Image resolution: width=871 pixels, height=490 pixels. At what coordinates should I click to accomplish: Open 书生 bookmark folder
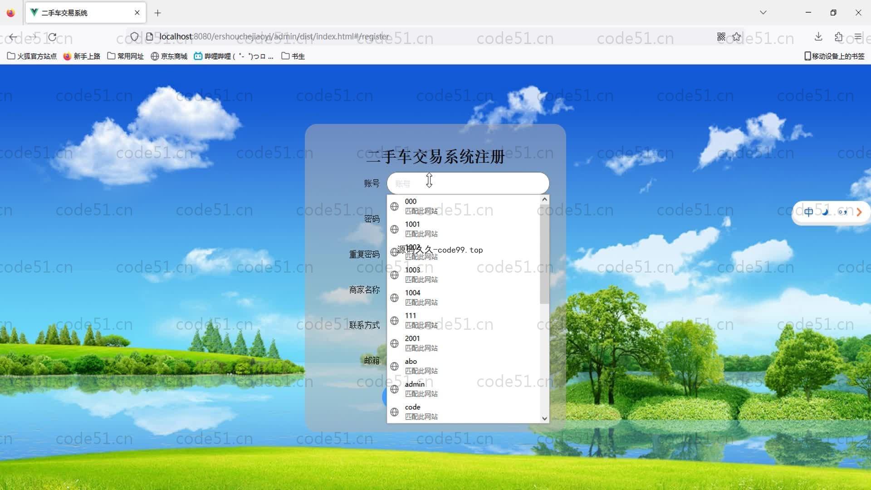click(293, 56)
